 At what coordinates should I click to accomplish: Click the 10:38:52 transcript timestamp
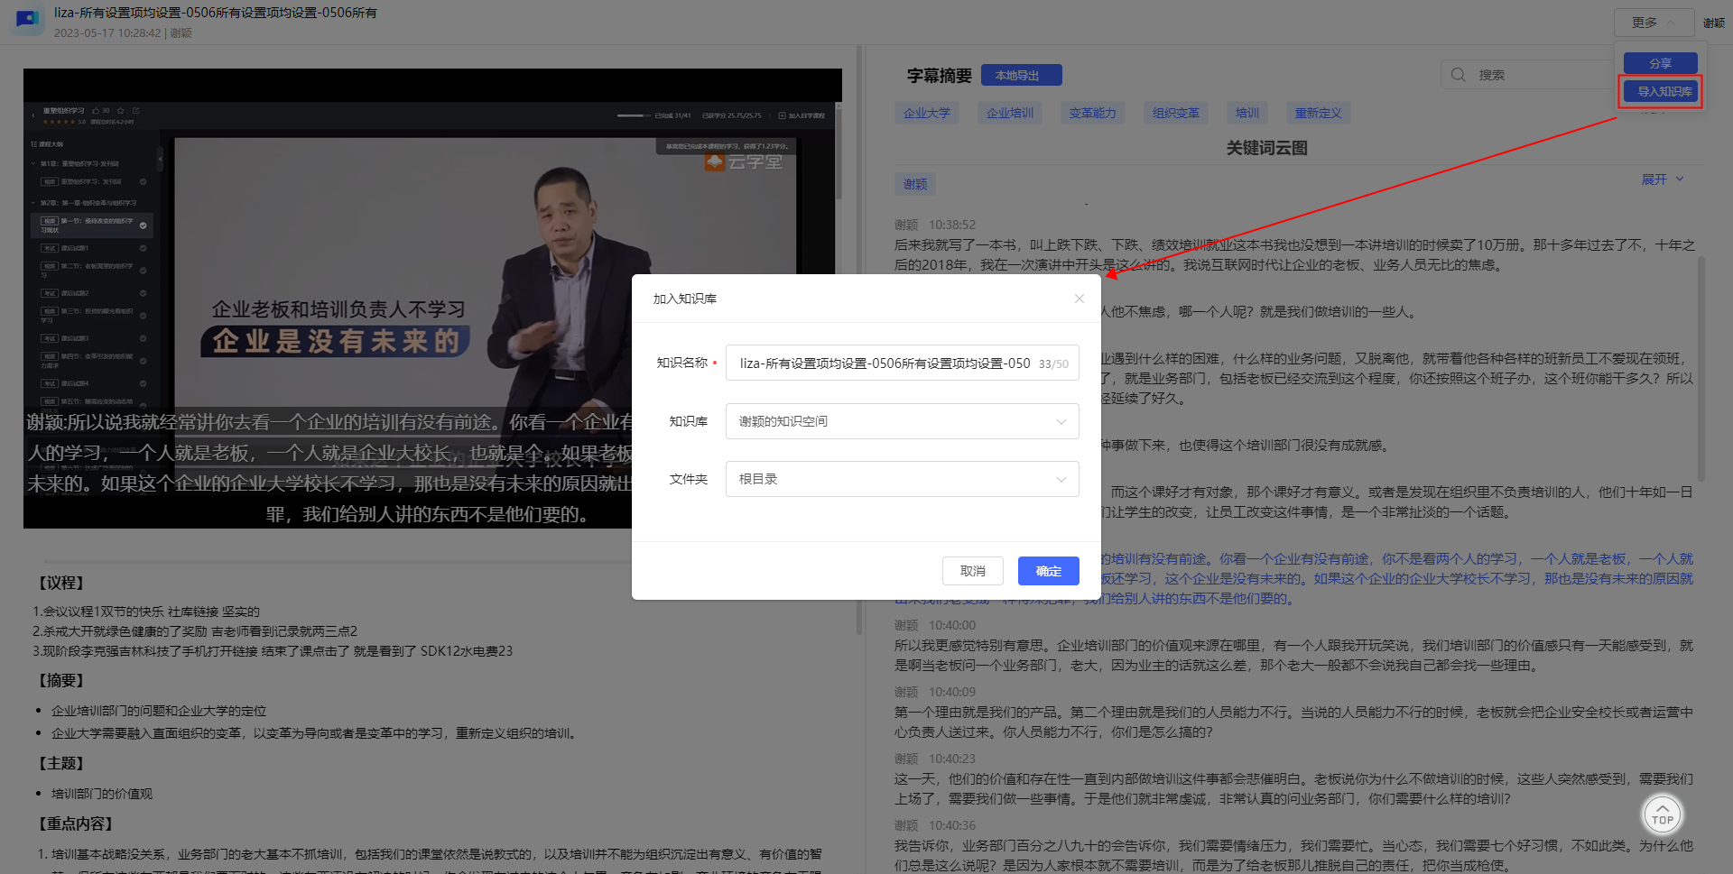[952, 225]
